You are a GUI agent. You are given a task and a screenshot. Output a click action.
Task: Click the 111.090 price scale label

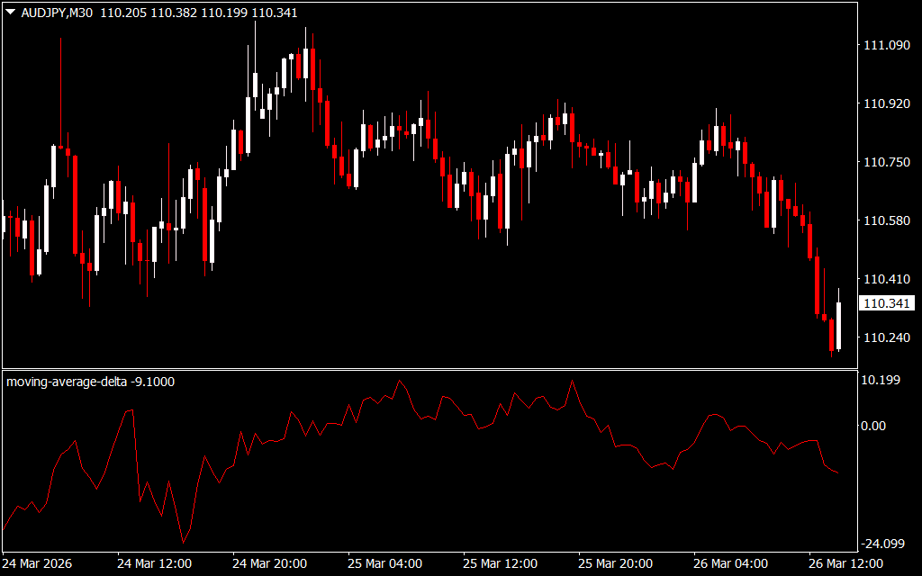(x=887, y=45)
